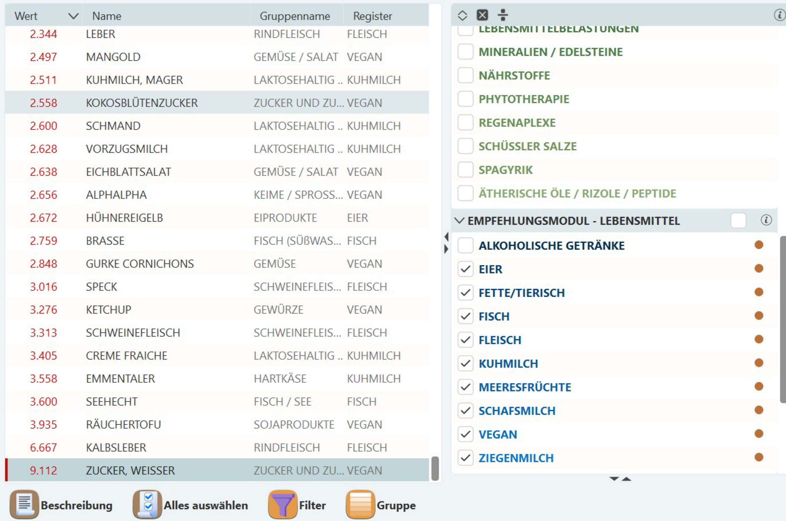This screenshot has width=786, height=521.
Task: Click the food list vertical scrollbar thumb
Action: coord(435,469)
